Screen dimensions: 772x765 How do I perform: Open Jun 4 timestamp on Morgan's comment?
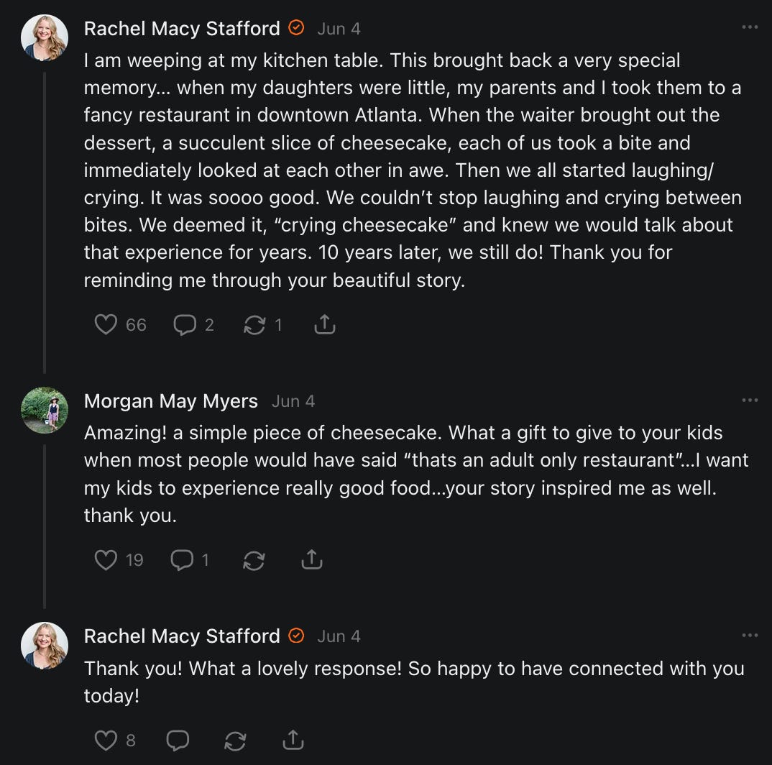click(x=293, y=401)
